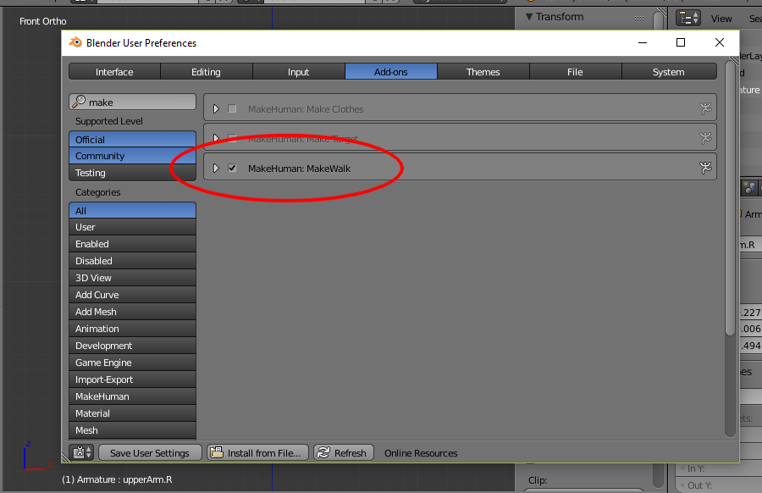Choose the Add Mesh category

pos(132,312)
